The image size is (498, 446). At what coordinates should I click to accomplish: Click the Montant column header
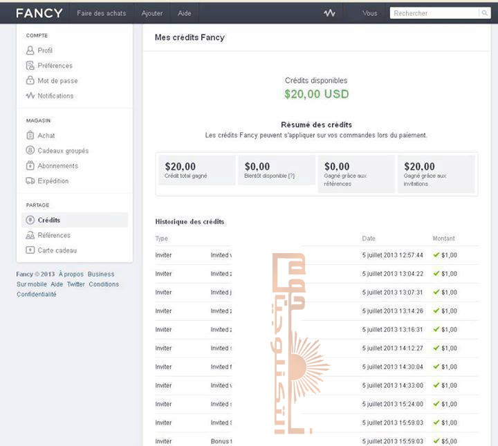pos(443,239)
